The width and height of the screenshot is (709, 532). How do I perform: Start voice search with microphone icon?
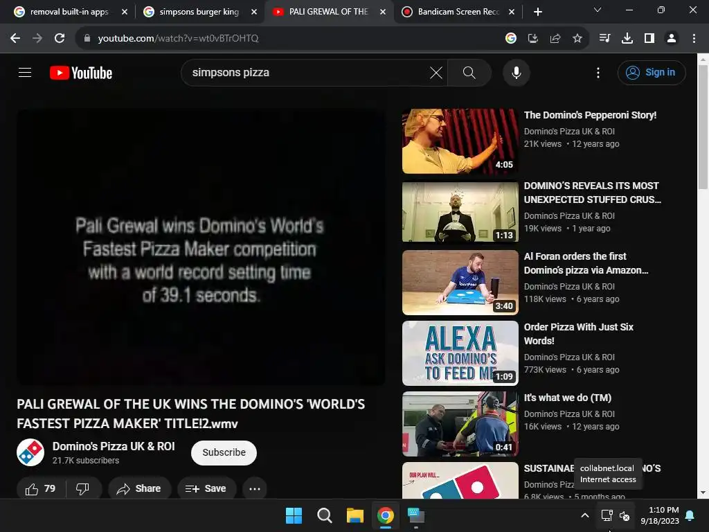[x=517, y=72]
